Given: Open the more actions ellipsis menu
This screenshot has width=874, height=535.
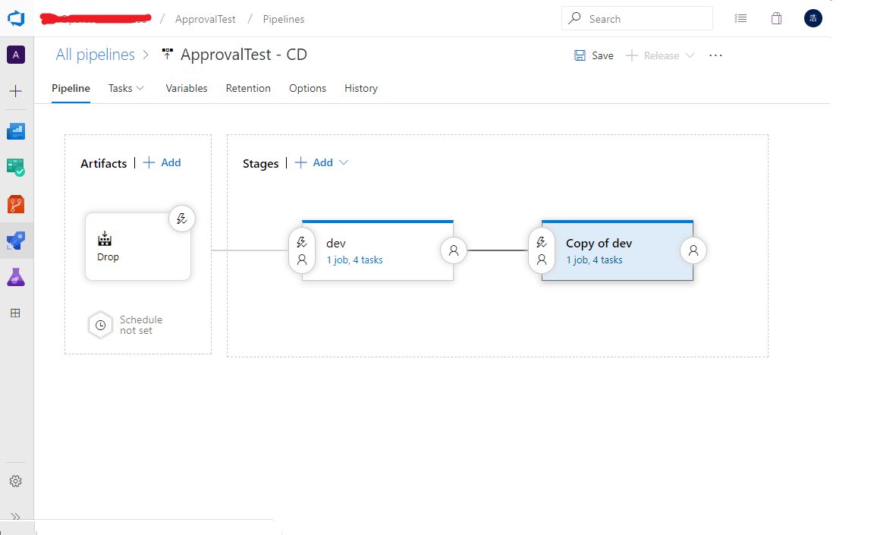Looking at the screenshot, I should (x=715, y=55).
